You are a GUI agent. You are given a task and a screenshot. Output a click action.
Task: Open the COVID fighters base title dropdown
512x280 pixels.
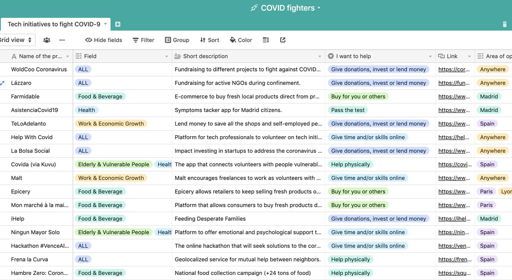click(x=319, y=8)
